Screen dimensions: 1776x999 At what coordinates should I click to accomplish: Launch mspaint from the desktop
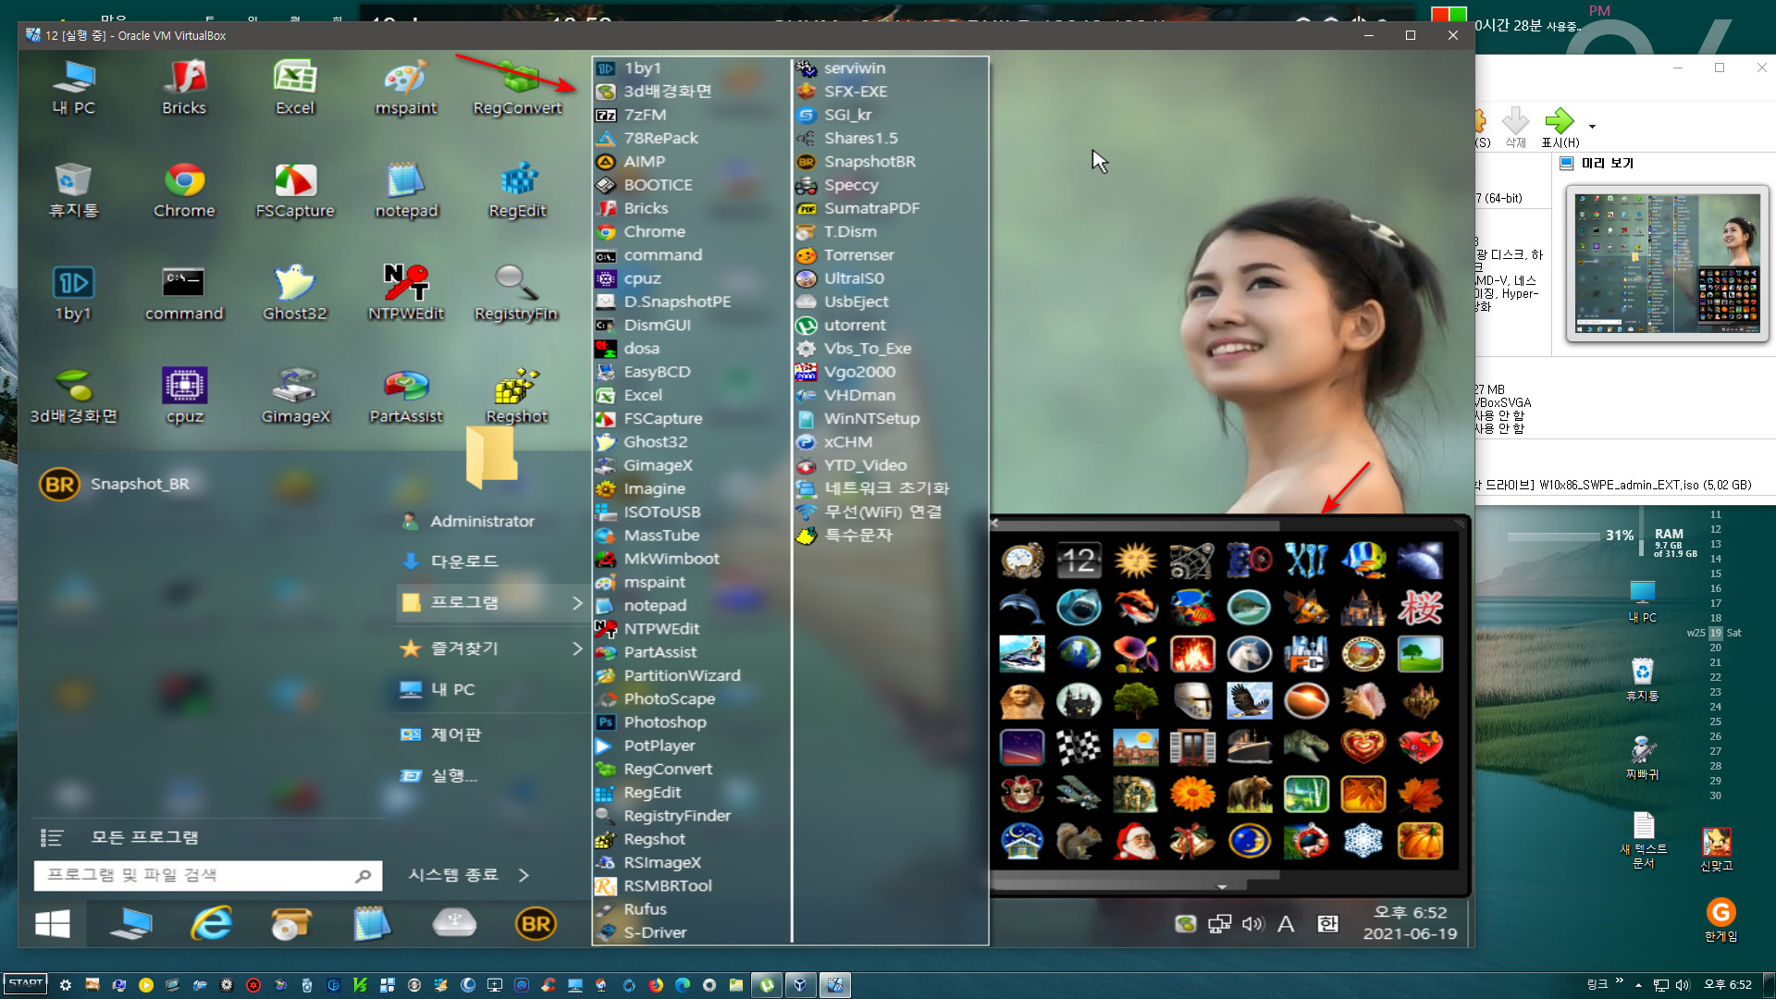(406, 87)
